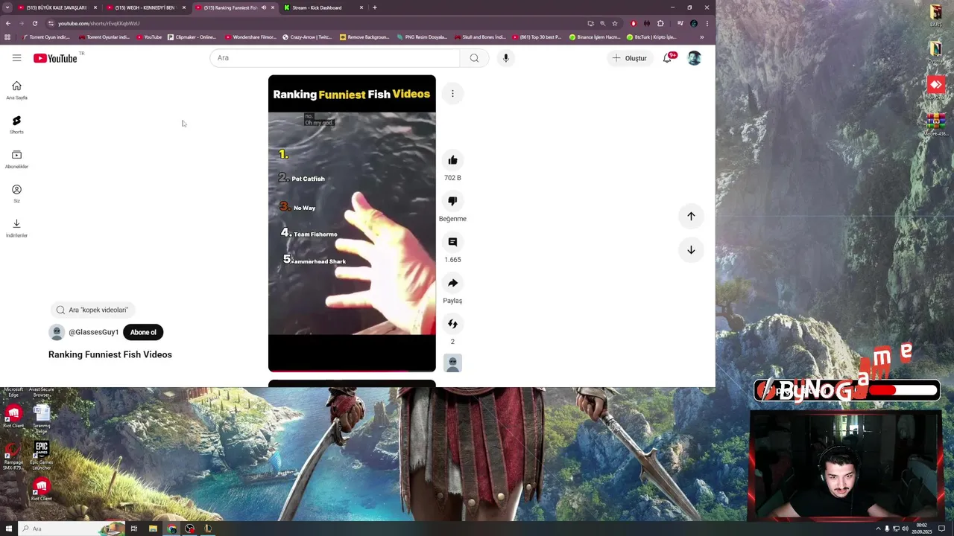Click the search magnifier button
This screenshot has height=536, width=954.
click(474, 58)
